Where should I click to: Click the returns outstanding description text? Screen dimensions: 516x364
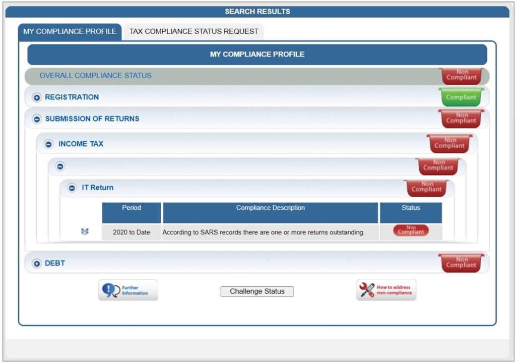(264, 232)
